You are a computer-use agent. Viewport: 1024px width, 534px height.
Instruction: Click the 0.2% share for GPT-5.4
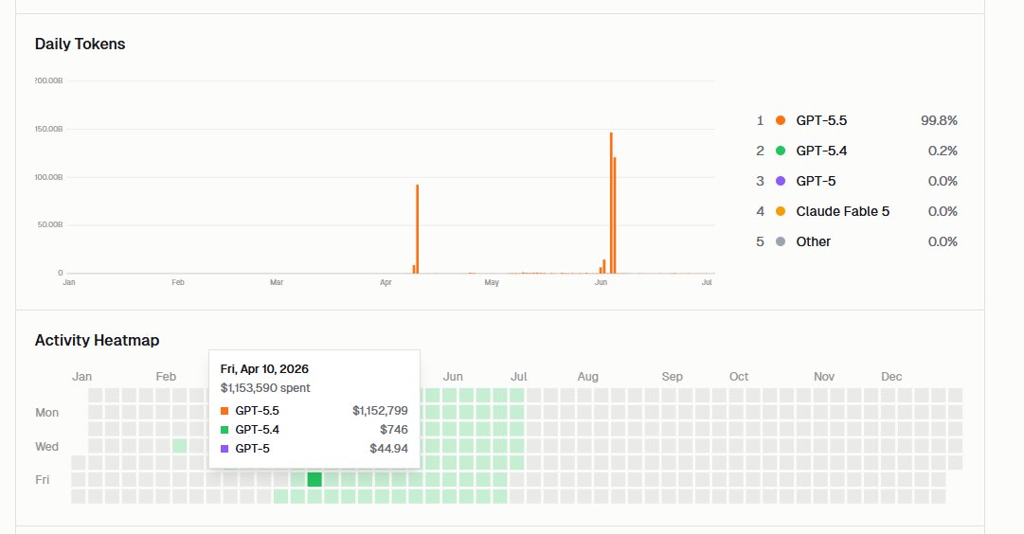coord(943,151)
